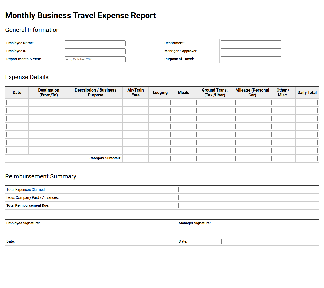Select first row Other / Misc. field
The width and height of the screenshot is (324, 288).
[282, 103]
